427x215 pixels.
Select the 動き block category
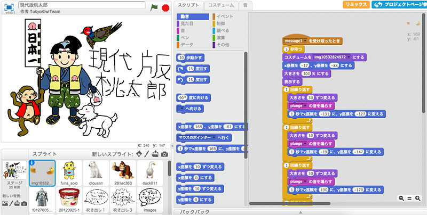coord(193,16)
